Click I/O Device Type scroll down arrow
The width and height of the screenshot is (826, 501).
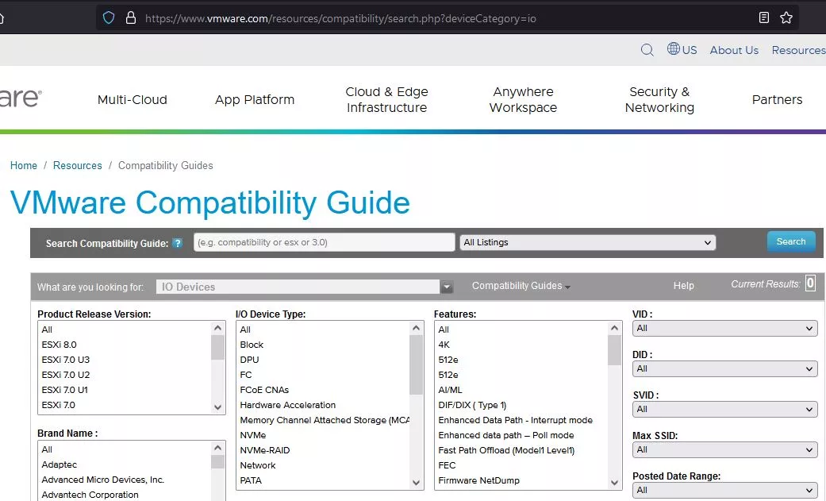pos(416,483)
